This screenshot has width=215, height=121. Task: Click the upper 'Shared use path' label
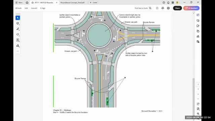[131, 22]
